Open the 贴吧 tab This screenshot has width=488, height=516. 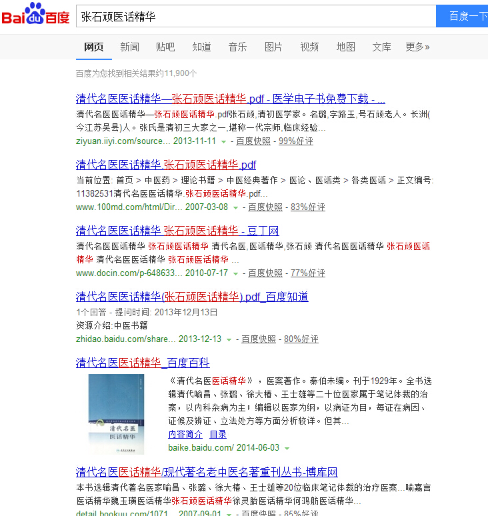[x=165, y=47]
